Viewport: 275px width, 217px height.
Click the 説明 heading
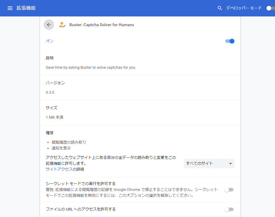click(50, 58)
